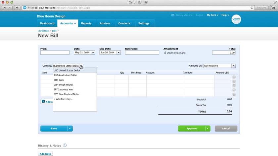Click the browser forward arrow
Viewport: 278px width, 156px height.
tap(10, 8)
